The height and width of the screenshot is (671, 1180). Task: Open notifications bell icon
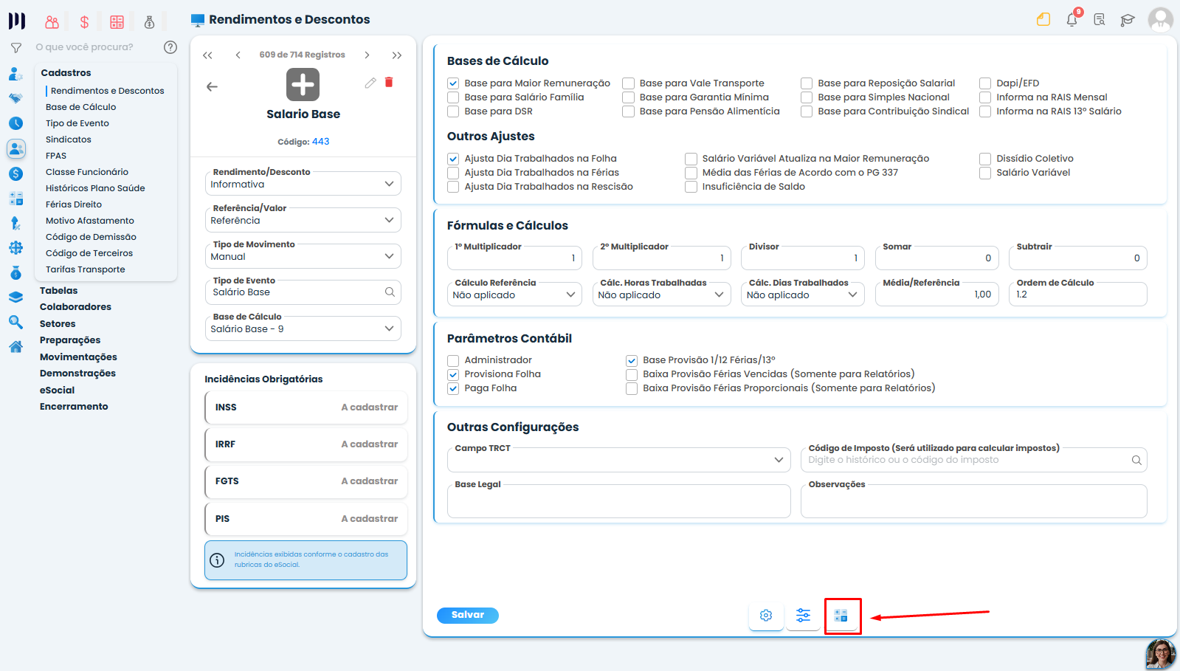coord(1072,20)
